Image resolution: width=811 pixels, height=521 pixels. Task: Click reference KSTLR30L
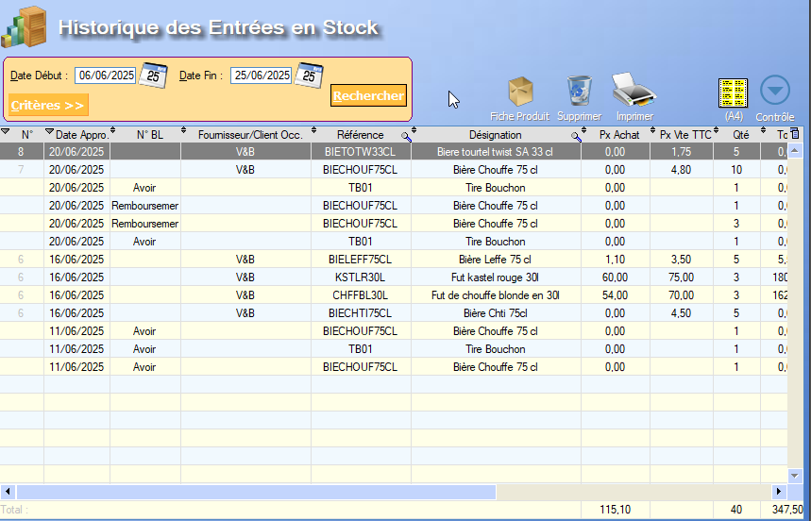point(361,277)
